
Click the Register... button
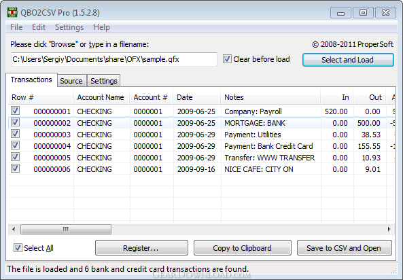[x=141, y=248]
